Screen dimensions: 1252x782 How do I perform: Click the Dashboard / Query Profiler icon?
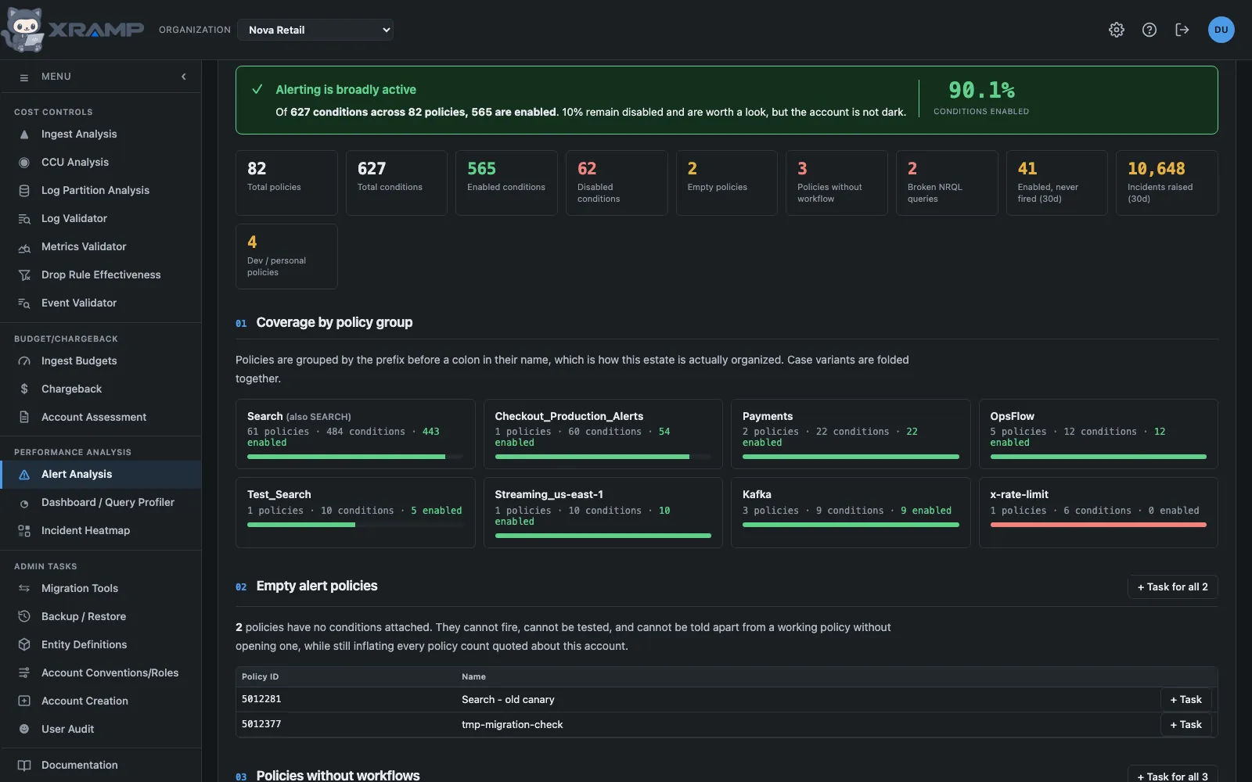24,503
